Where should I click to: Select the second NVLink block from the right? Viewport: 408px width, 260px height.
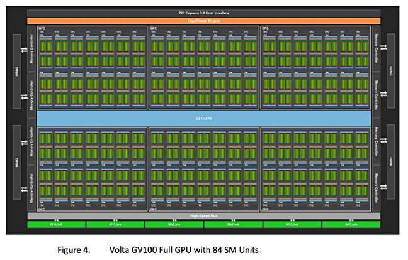click(292, 224)
